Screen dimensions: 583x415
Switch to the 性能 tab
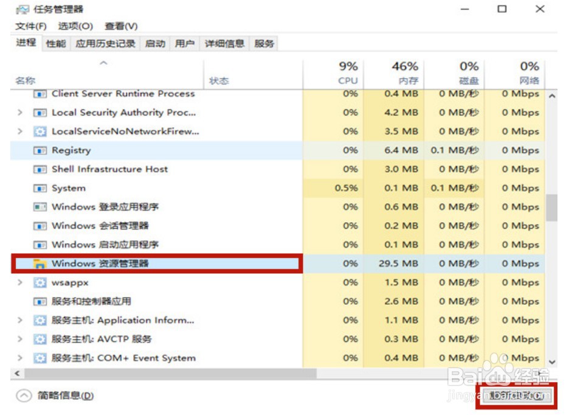55,43
